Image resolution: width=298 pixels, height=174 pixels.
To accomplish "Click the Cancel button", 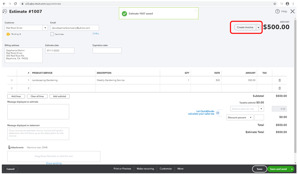I will 10,169.
